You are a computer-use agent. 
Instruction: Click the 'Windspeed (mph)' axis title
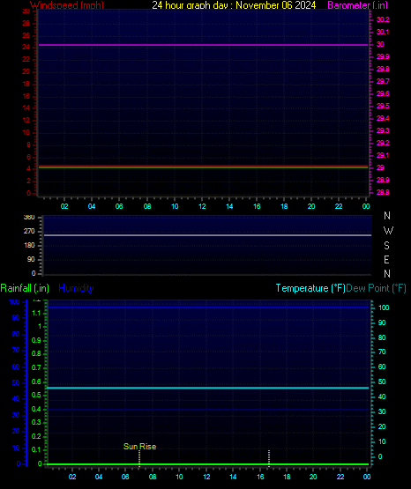[x=67, y=5]
